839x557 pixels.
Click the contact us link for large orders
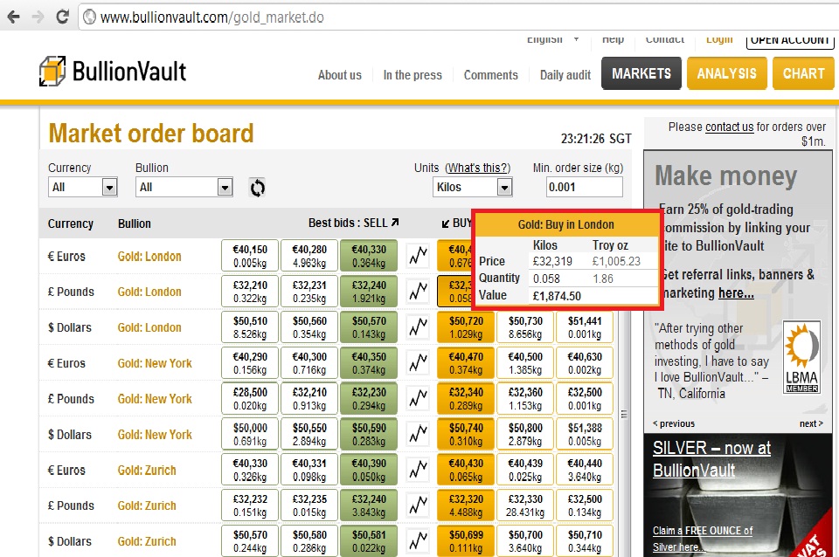729,127
